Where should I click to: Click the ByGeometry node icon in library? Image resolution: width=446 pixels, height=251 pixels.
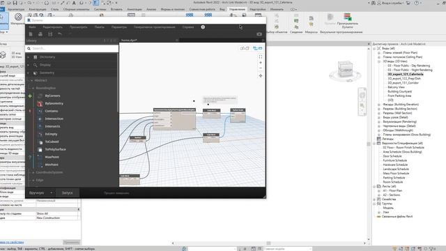(x=40, y=104)
